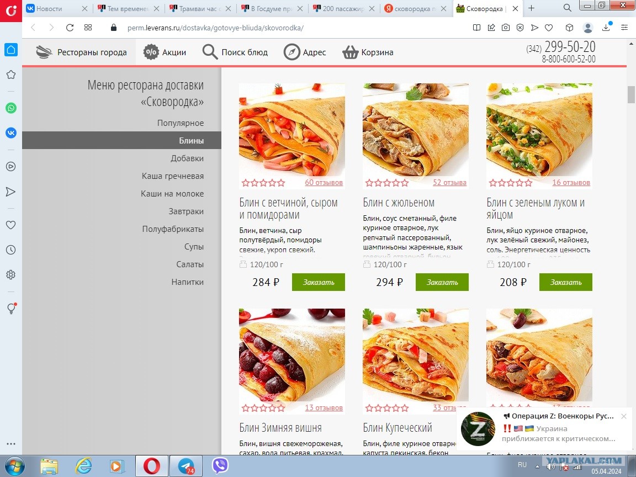Select Добавки menu category
This screenshot has width=636, height=477.
click(x=187, y=158)
